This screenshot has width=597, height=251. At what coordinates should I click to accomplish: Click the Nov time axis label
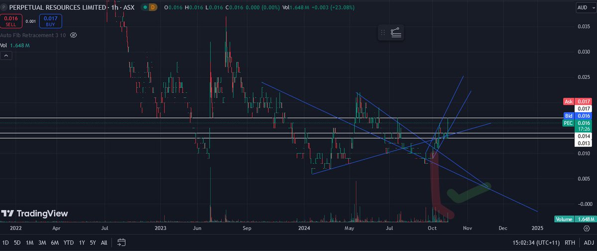pyautogui.click(x=467, y=229)
